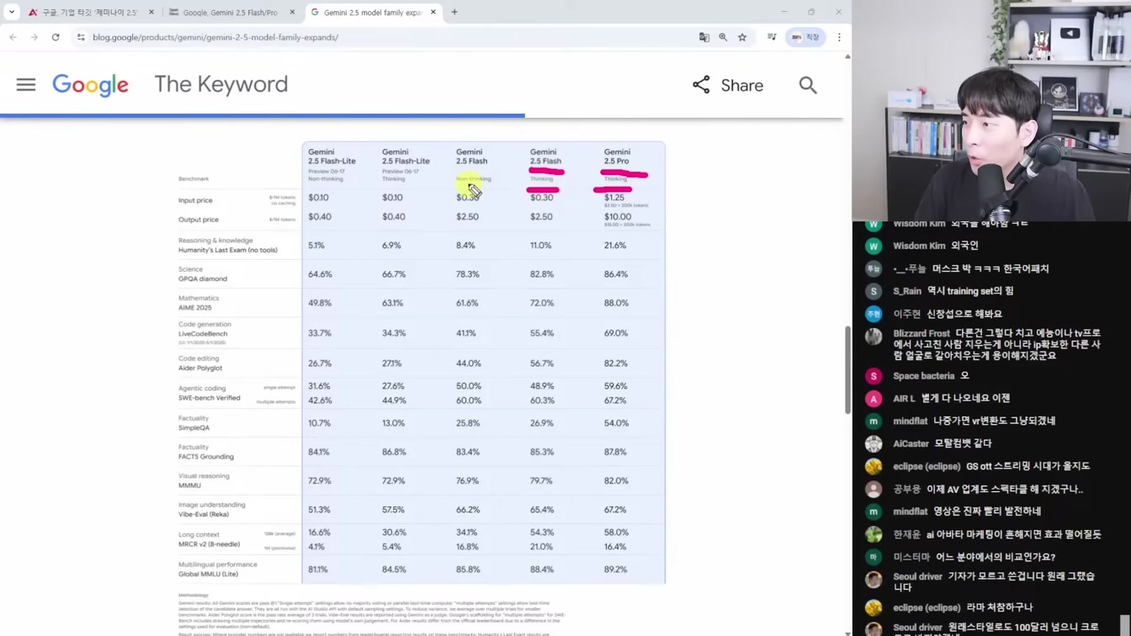1131x636 pixels.
Task: Click 'AIME 2025' benchmark label
Action: 195,308
